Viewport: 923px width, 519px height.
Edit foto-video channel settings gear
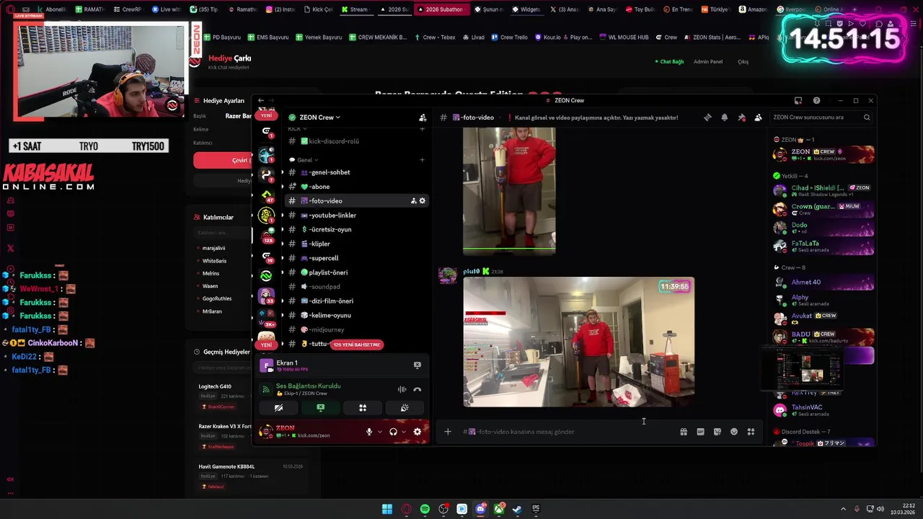point(423,201)
